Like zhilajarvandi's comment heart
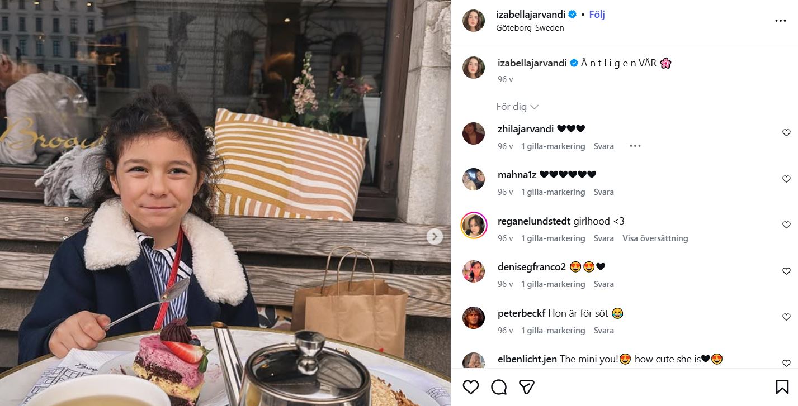 786,132
